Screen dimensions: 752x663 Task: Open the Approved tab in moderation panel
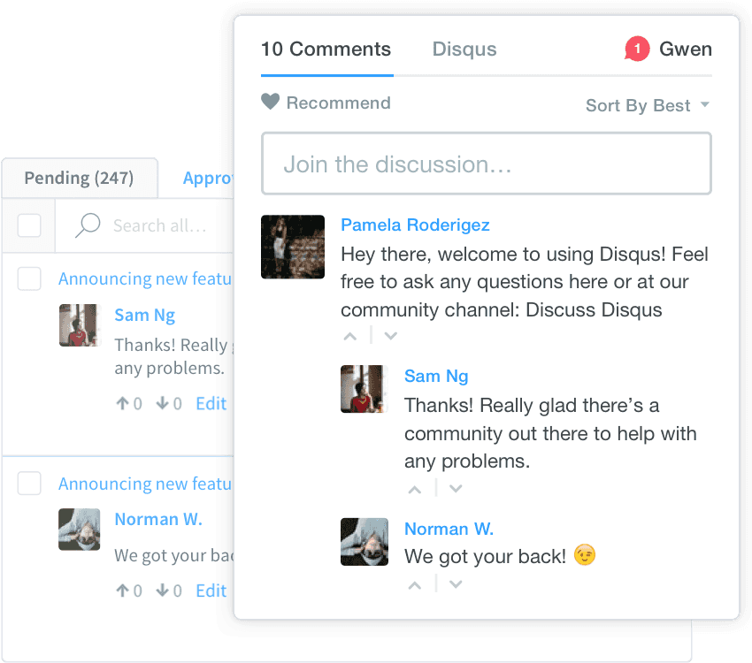(x=208, y=179)
